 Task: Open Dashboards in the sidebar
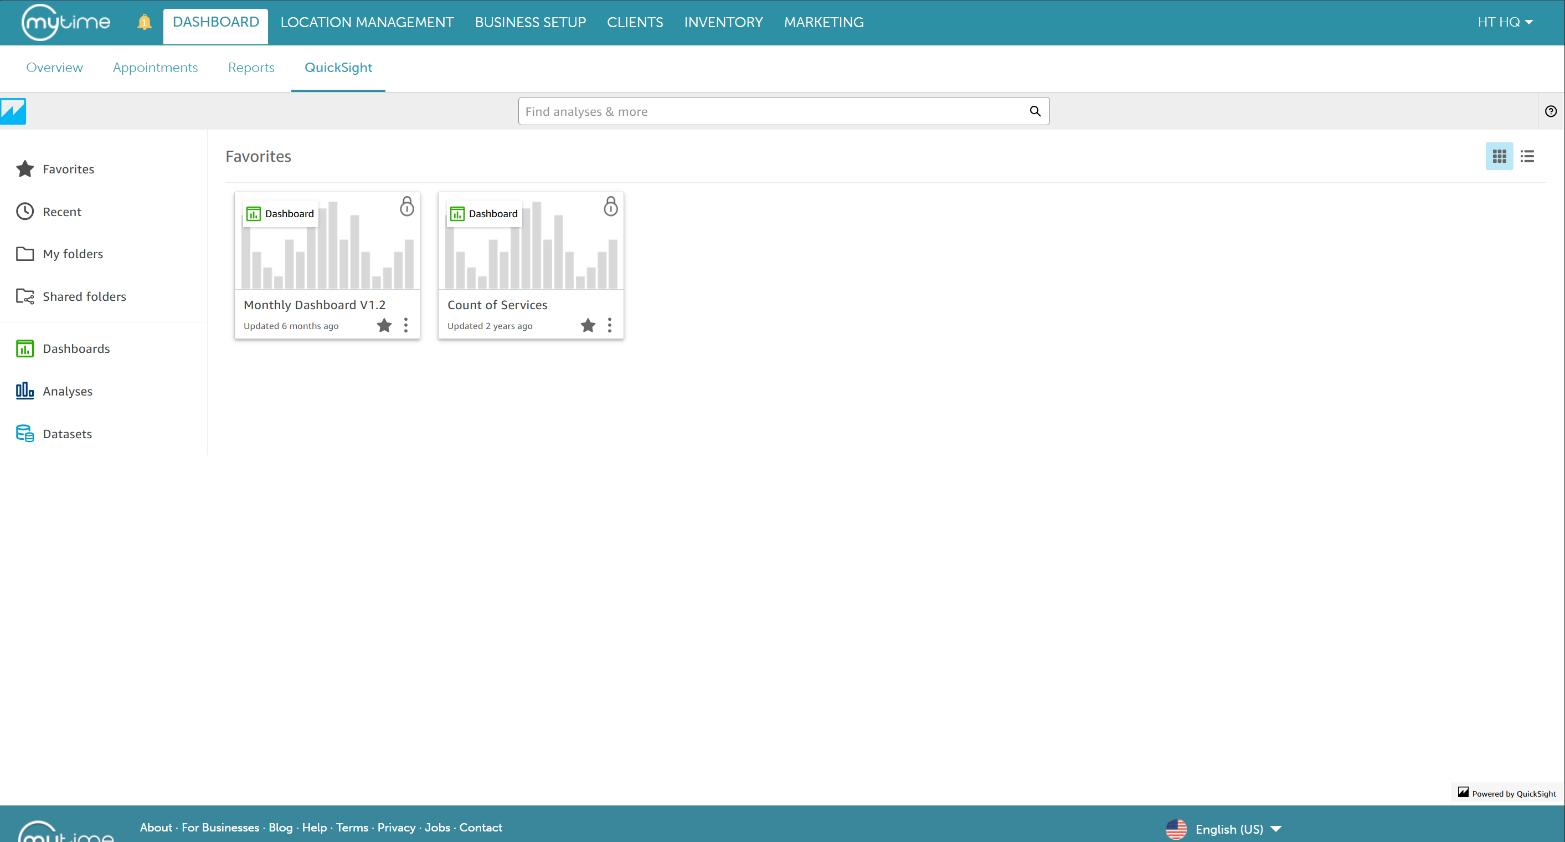click(x=75, y=348)
